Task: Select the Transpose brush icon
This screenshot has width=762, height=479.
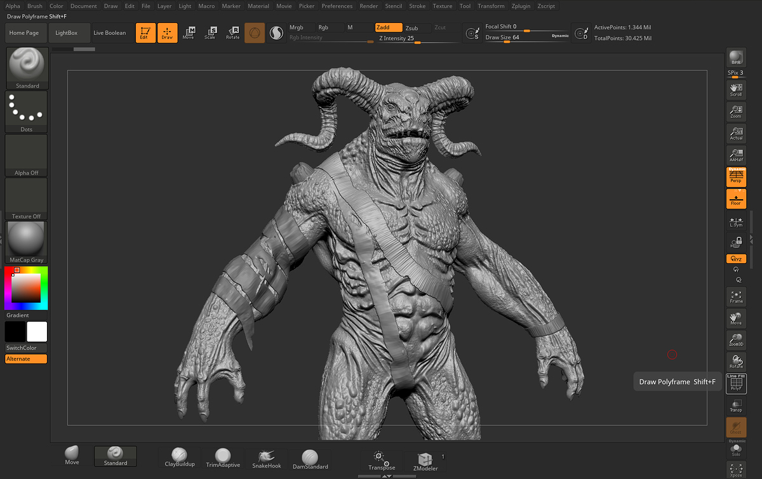Action: (x=381, y=461)
